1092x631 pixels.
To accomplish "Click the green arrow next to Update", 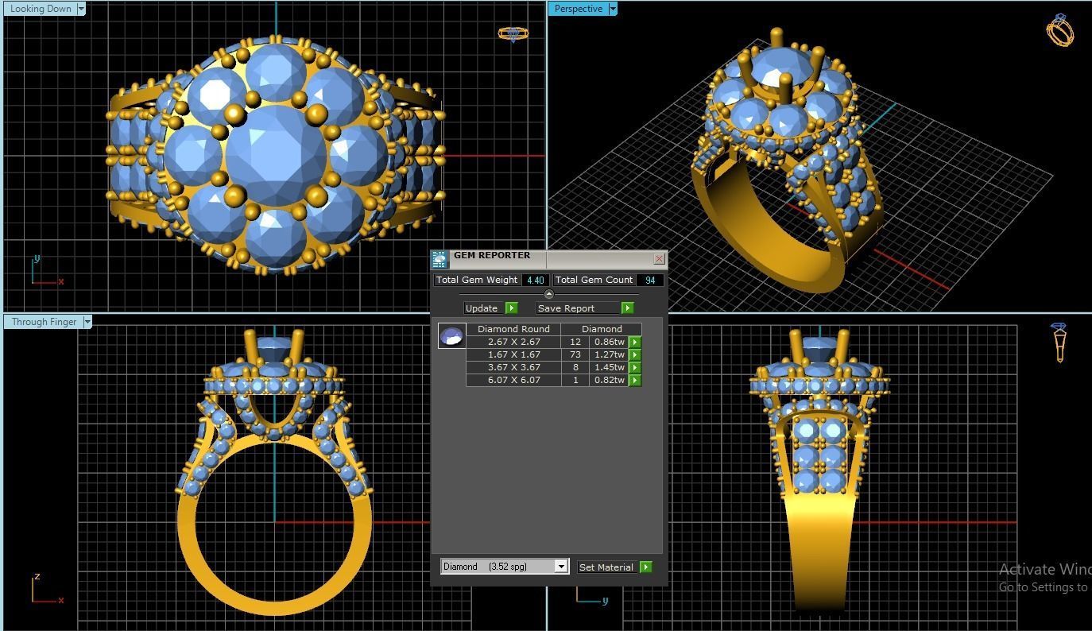I will click(x=511, y=308).
